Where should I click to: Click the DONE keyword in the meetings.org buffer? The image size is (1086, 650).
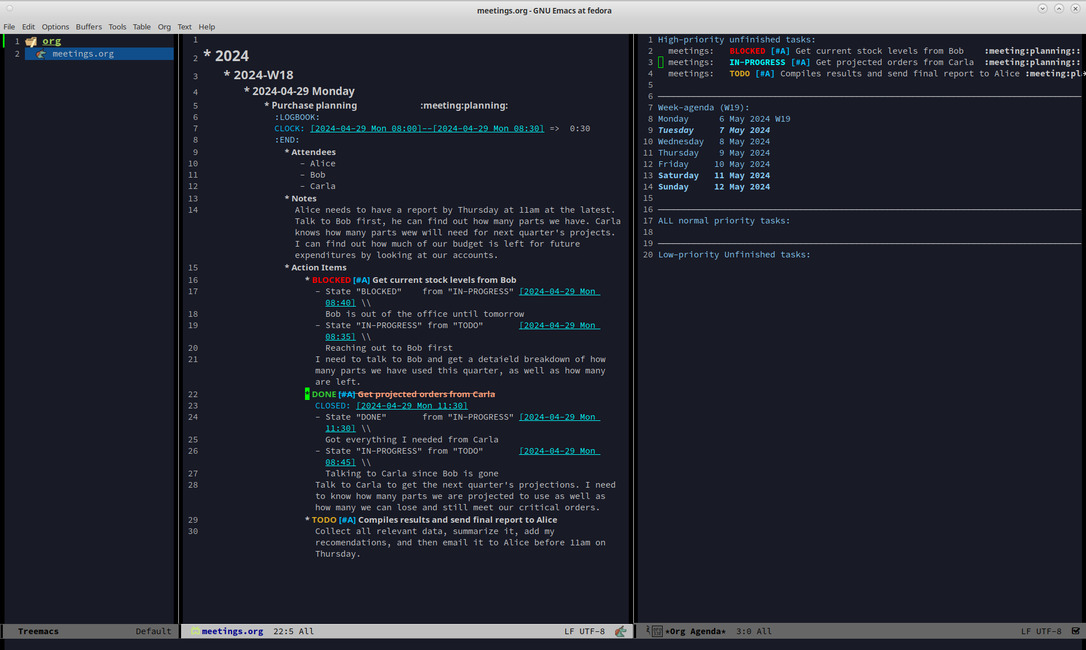[324, 394]
